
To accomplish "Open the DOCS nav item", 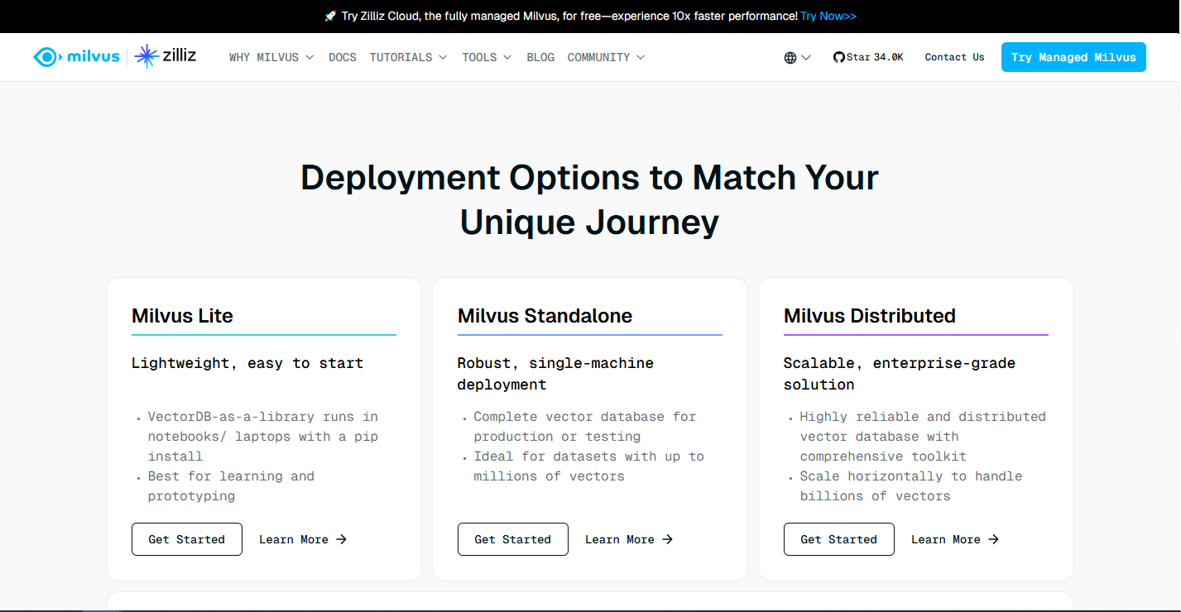I will pyautogui.click(x=343, y=58).
